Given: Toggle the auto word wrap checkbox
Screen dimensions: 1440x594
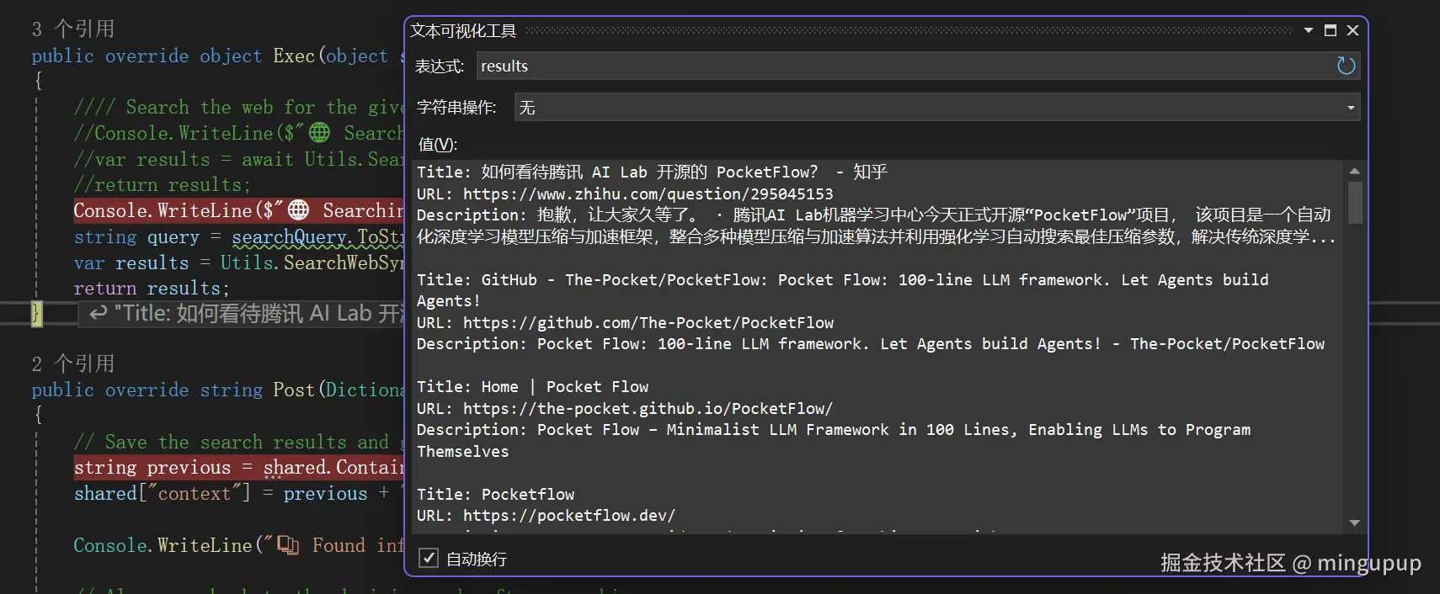Looking at the screenshot, I should (429, 558).
